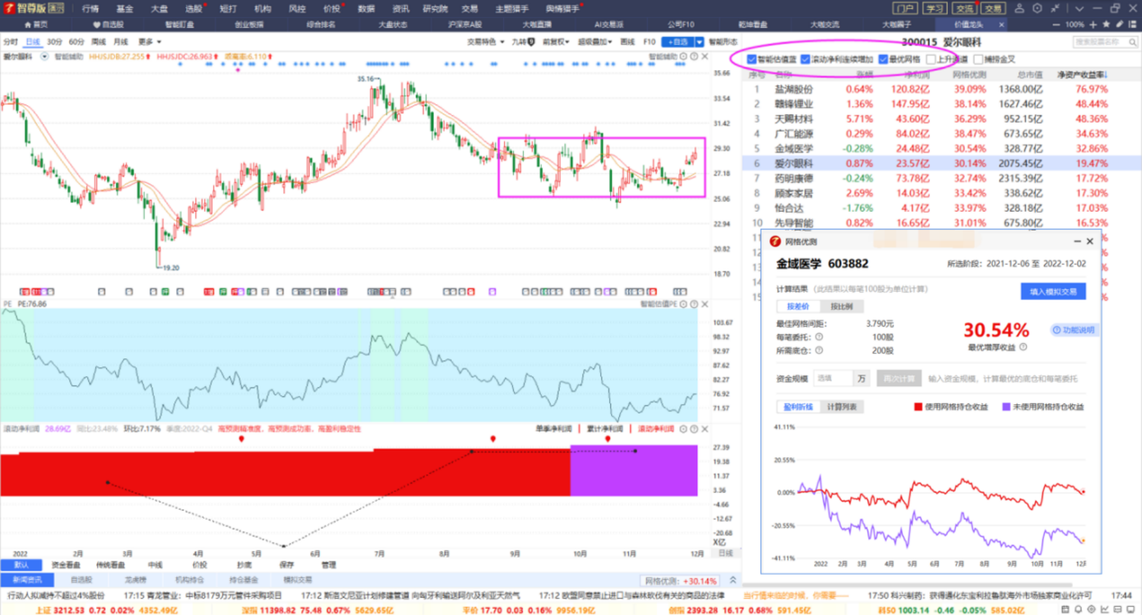Screen dimensions: 1142x615
Task: Expand the 更多 period dropdown
Action: pyautogui.click(x=150, y=42)
